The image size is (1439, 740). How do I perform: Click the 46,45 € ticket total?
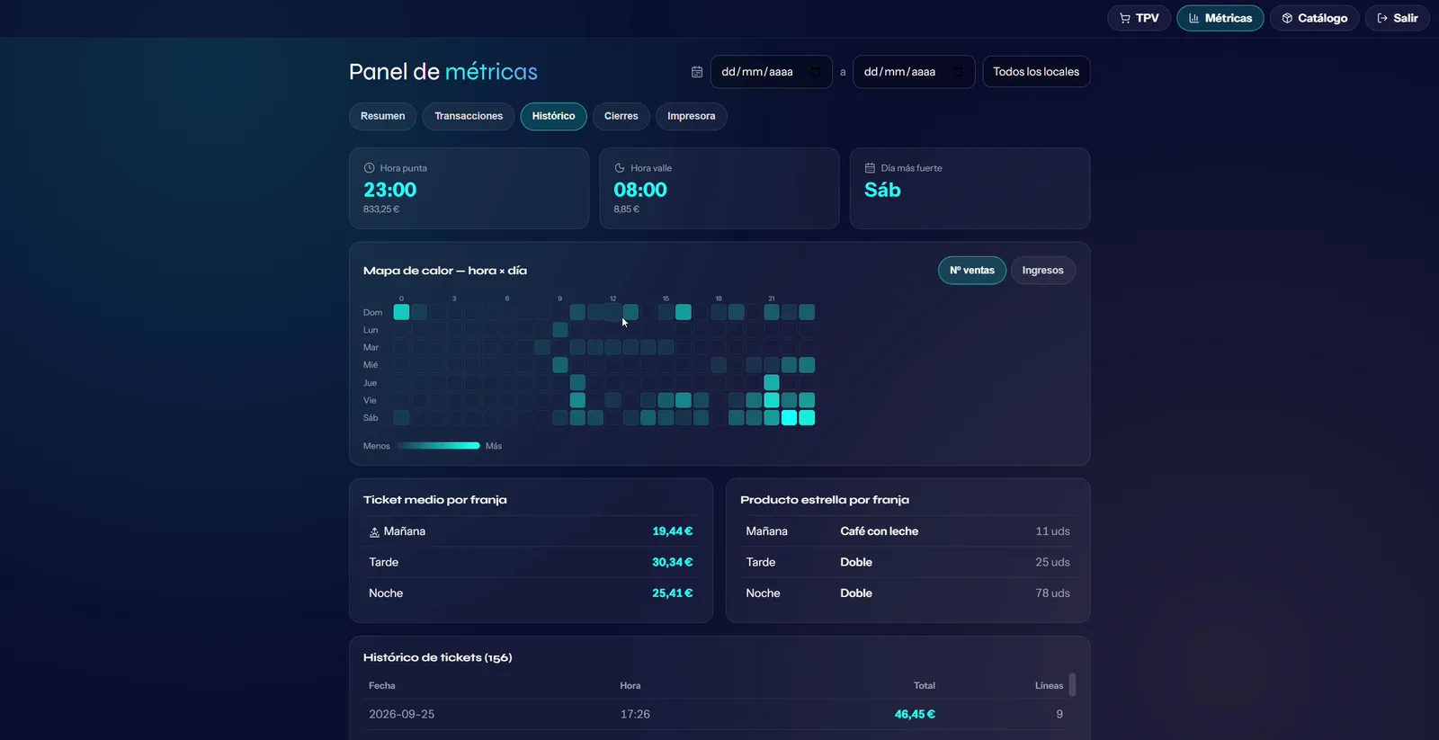915,714
